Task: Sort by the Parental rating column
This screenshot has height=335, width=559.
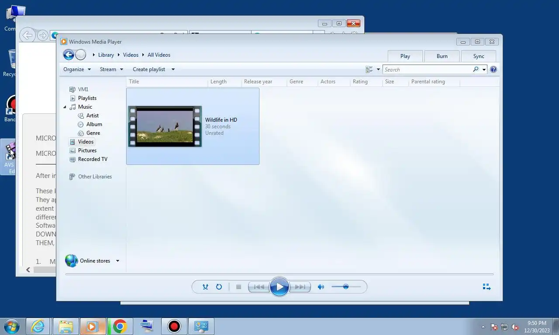Action: point(434,82)
